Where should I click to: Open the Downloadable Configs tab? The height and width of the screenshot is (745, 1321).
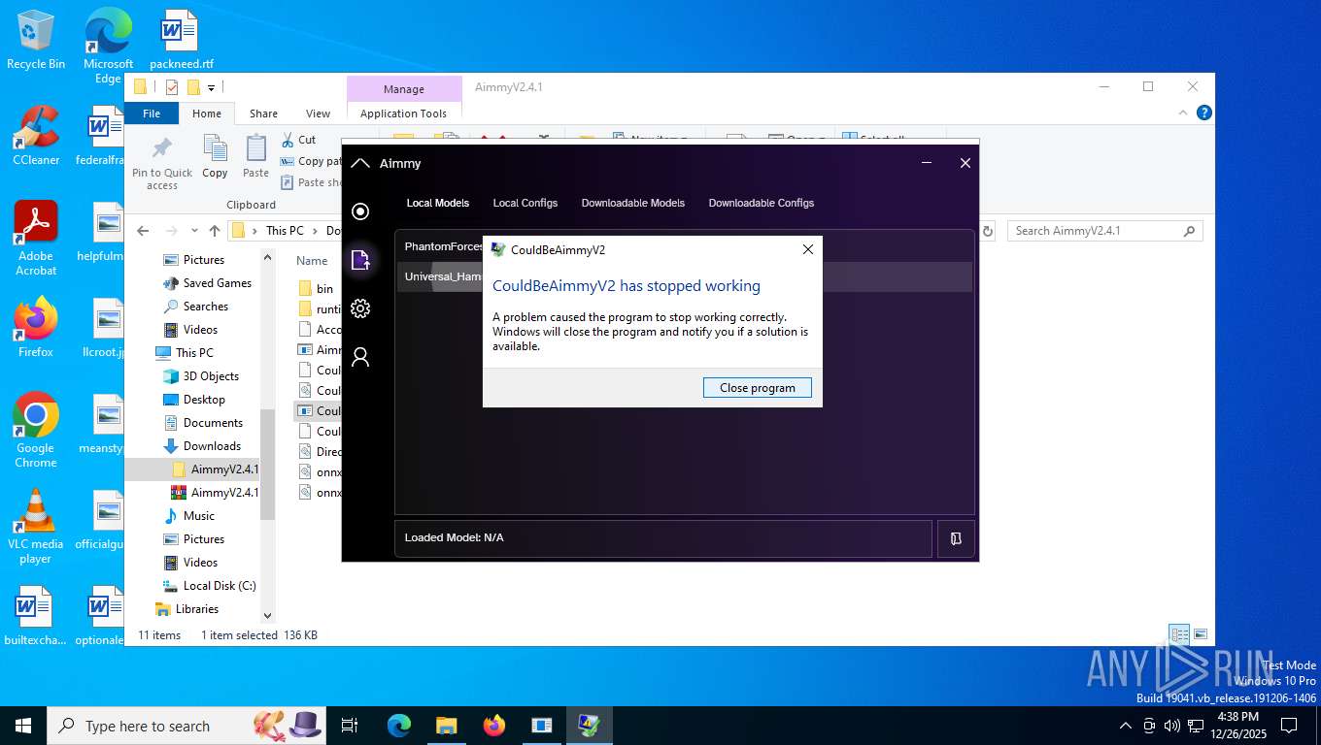[x=762, y=203]
